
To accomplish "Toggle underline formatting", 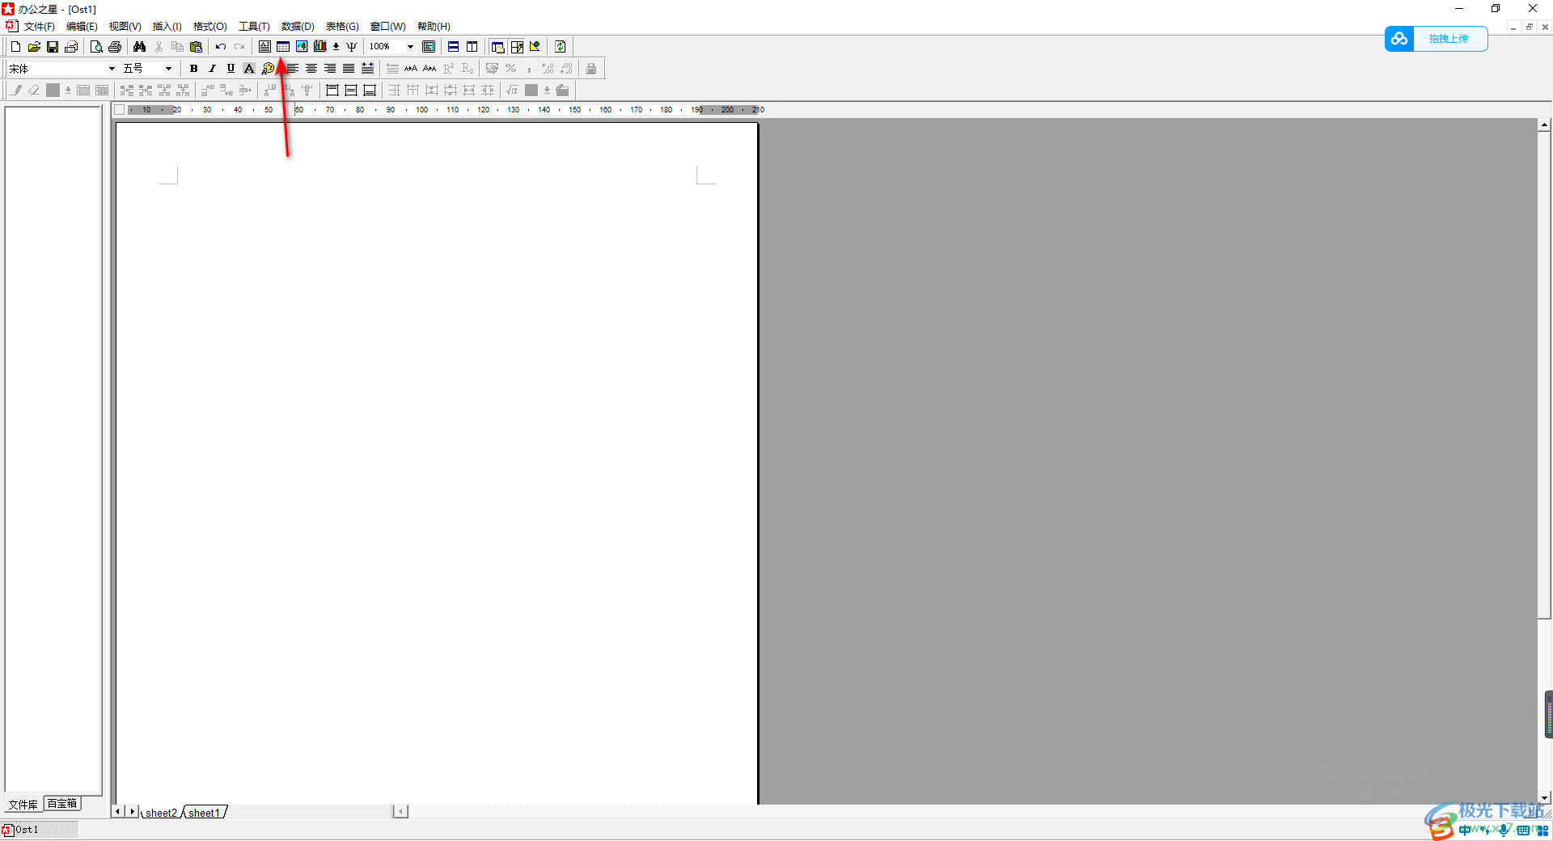I will click(x=231, y=69).
